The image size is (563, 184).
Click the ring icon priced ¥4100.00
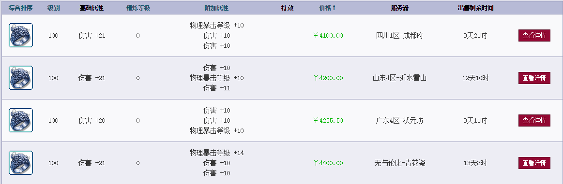tap(21, 35)
